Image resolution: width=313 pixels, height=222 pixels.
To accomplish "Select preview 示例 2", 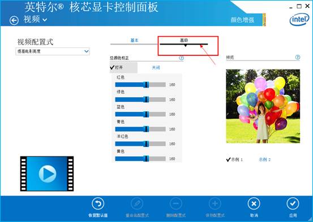I will 265,160.
